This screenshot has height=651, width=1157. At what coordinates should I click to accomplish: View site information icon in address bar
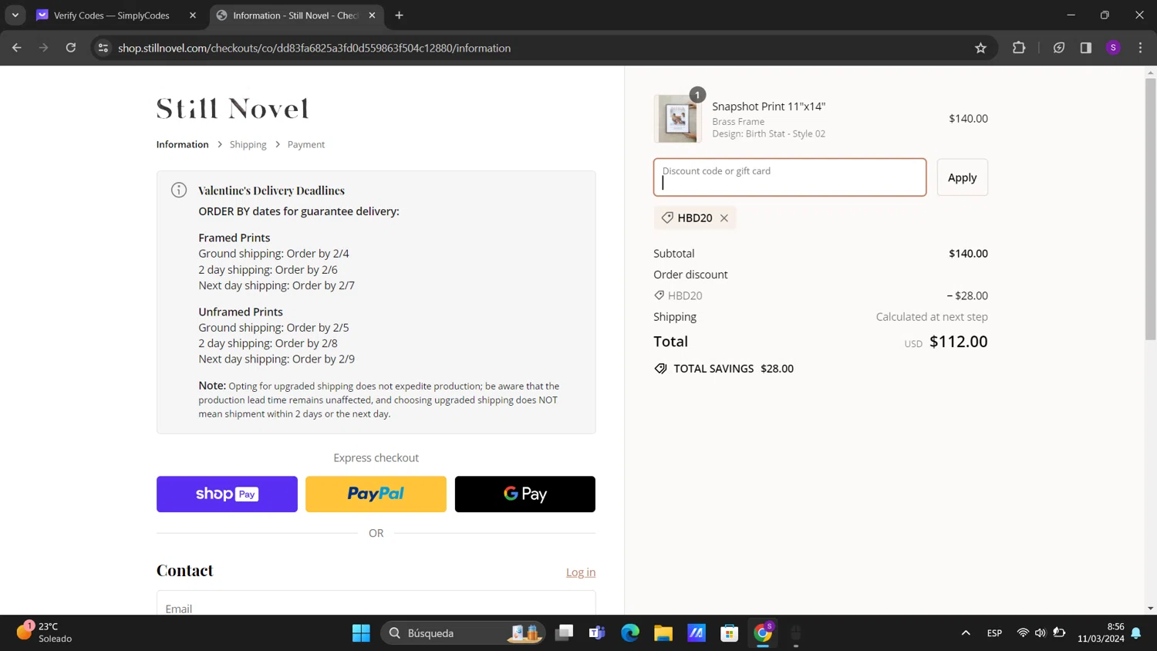[x=103, y=48]
